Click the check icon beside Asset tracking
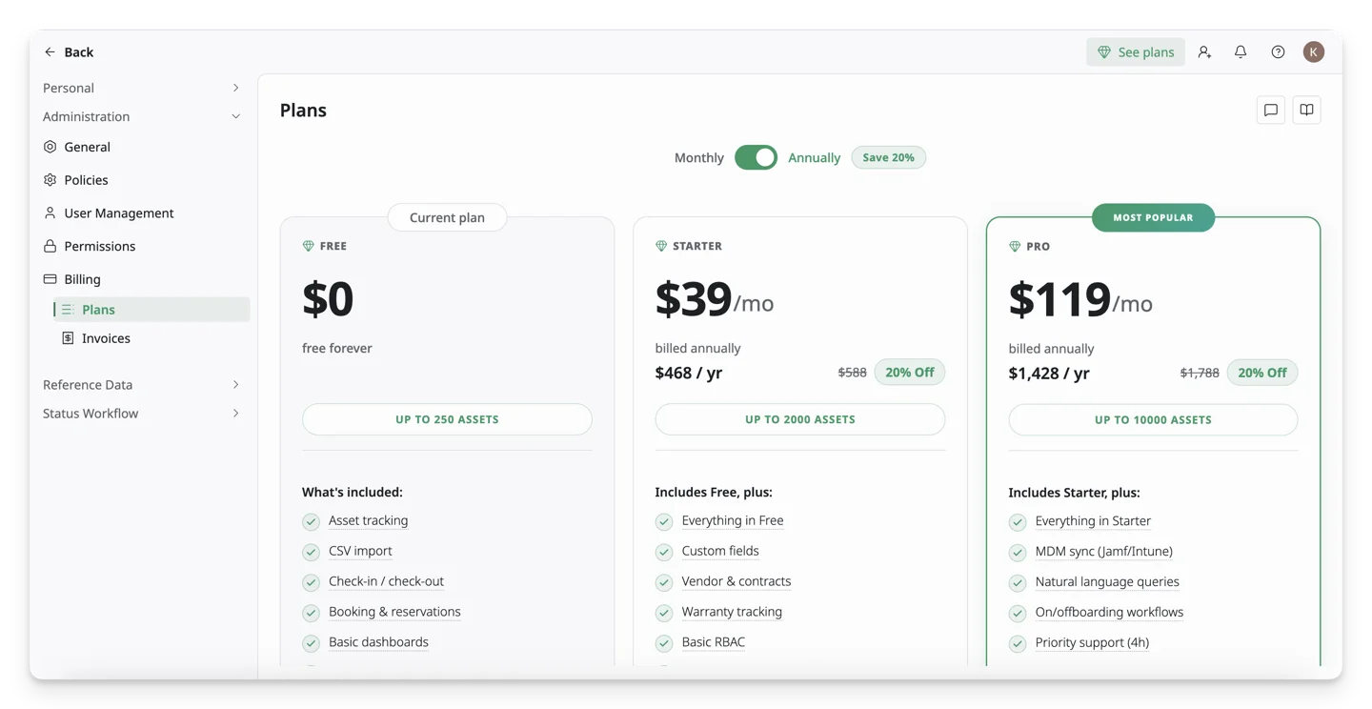The width and height of the screenshot is (1372, 709). pyautogui.click(x=311, y=521)
